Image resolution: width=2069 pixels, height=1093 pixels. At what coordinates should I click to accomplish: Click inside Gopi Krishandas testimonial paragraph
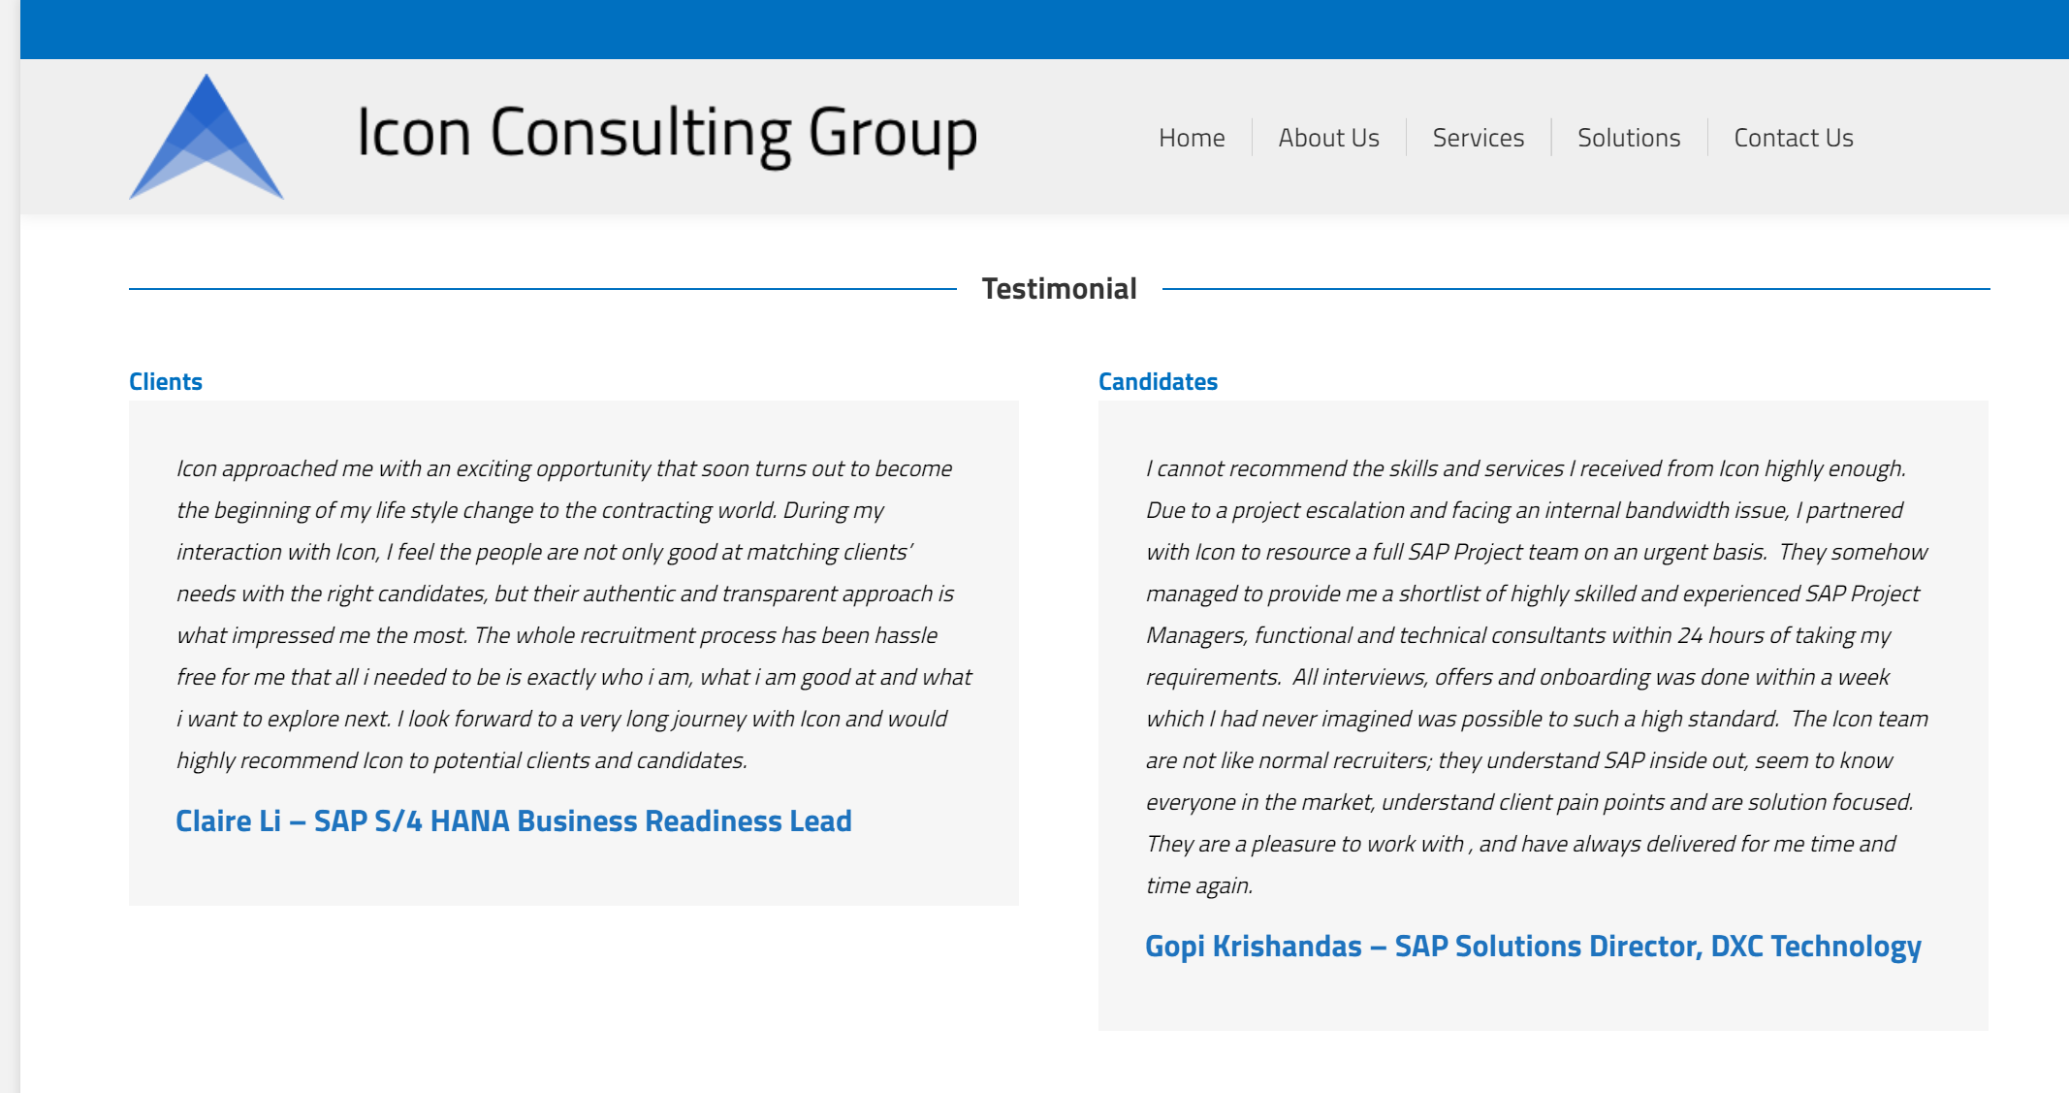pyautogui.click(x=1537, y=676)
